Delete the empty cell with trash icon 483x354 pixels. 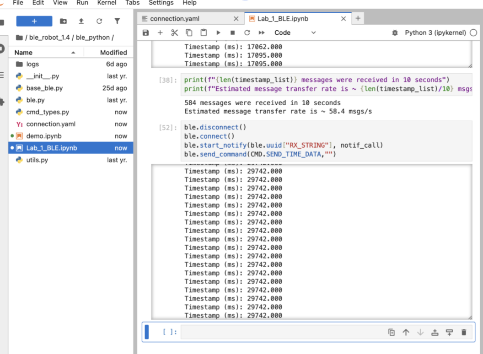463,333
